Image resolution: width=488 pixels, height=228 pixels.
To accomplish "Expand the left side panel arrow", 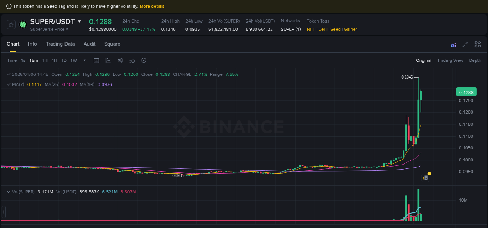I will (x=4, y=212).
